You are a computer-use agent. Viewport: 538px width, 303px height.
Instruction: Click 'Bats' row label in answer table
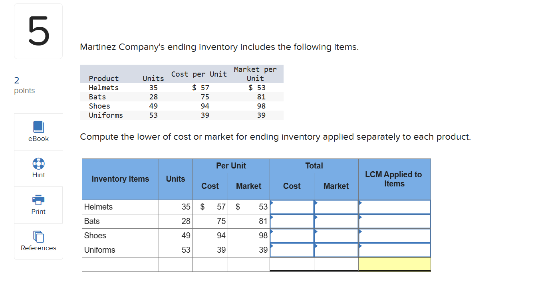pos(92,221)
